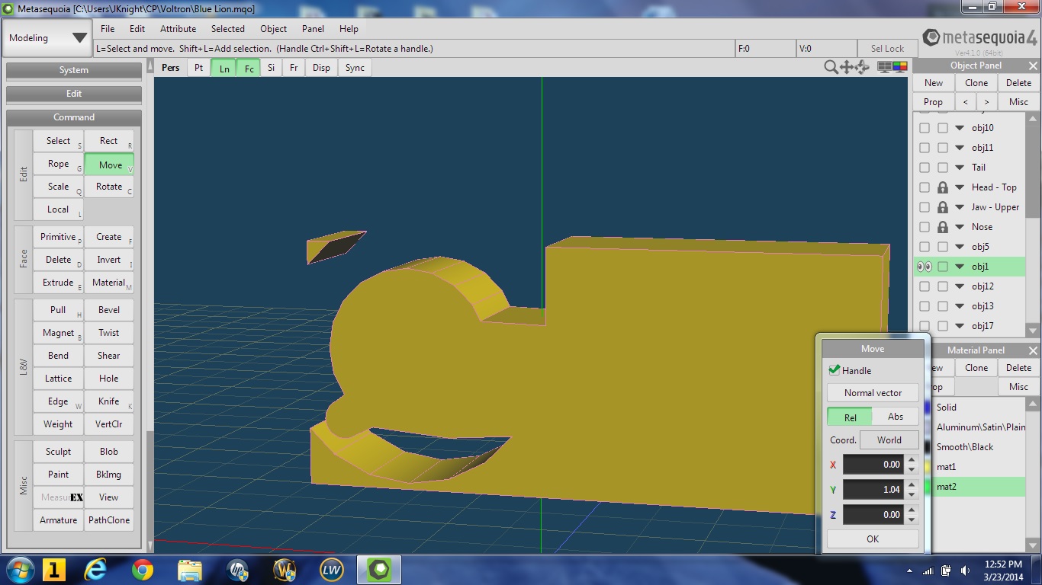The height and width of the screenshot is (585, 1042).
Task: Open the Selected menu
Action: coord(228,29)
